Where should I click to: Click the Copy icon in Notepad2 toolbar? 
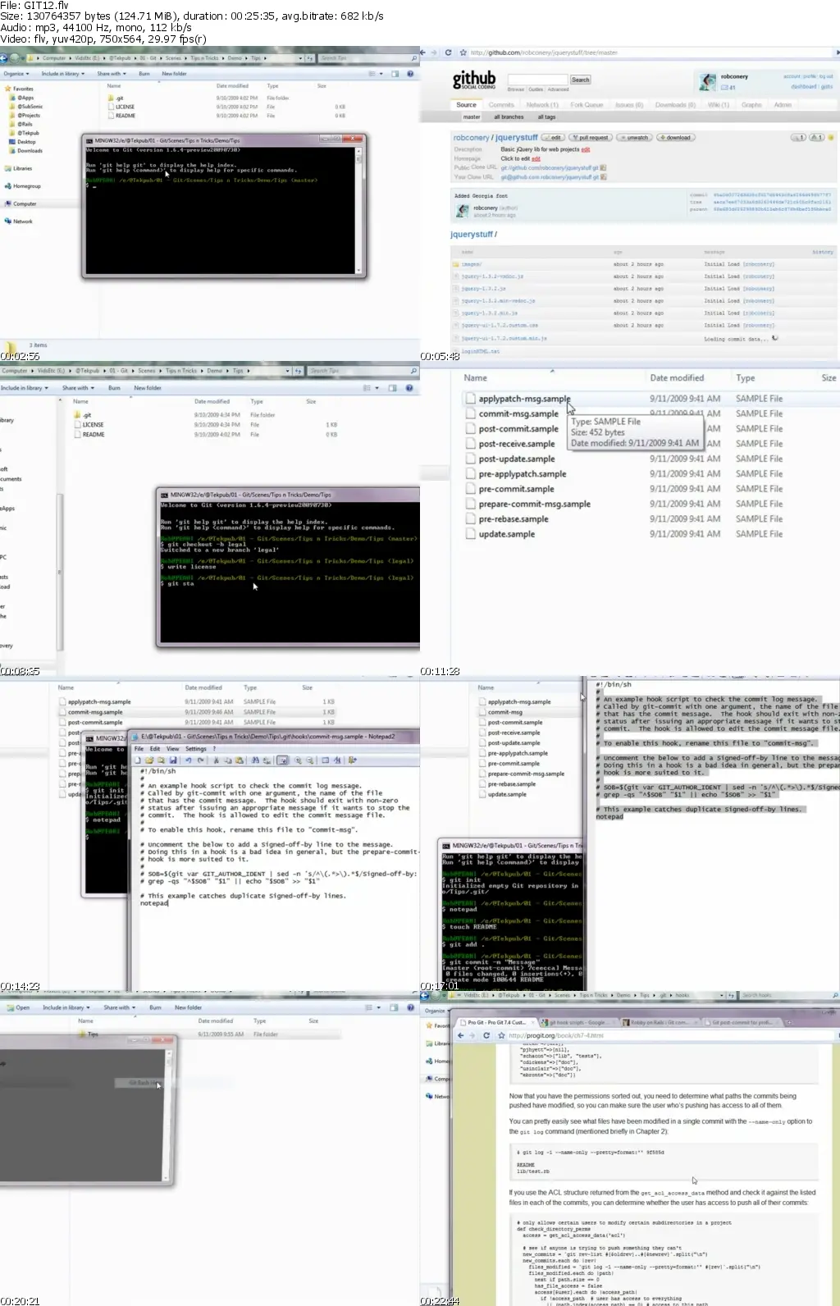[228, 760]
